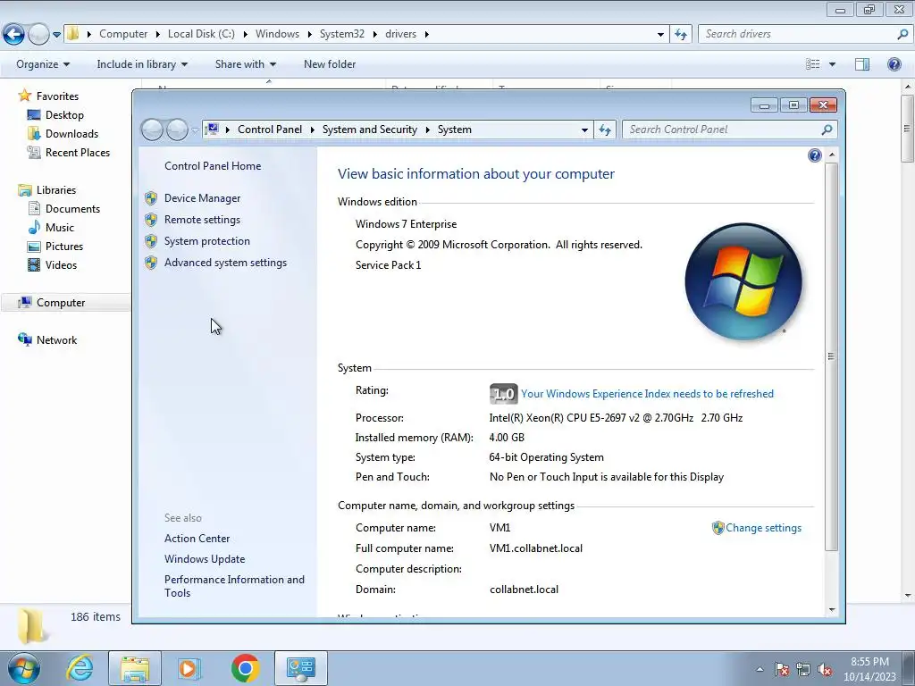Viewport: 915px width, 686px height.
Task: Switch to Control Panel on the taskbar
Action: pos(300,668)
